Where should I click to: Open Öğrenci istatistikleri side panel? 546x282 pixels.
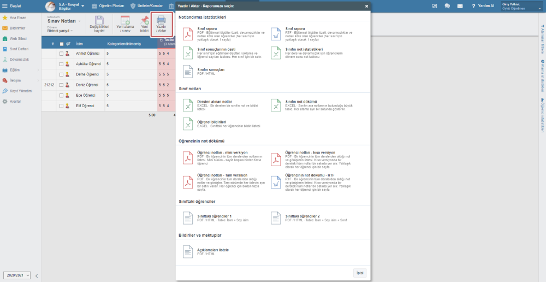click(542, 115)
